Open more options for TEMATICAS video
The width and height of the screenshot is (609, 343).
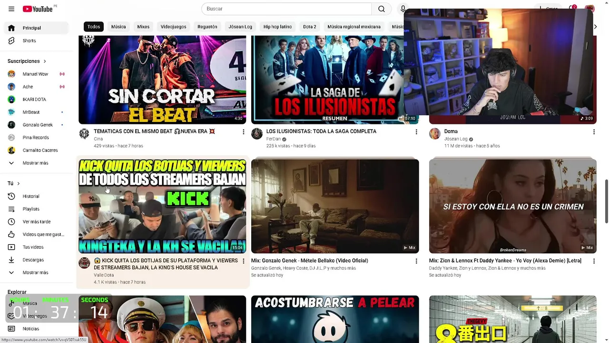point(244,132)
